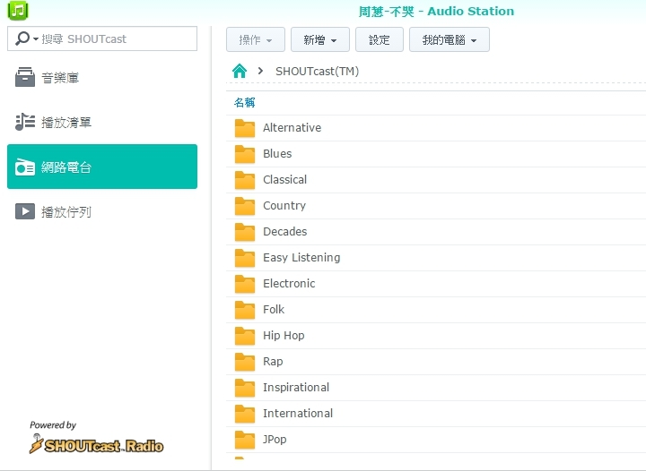Expand the 新增 add dropdown
The image size is (646, 471).
[319, 39]
